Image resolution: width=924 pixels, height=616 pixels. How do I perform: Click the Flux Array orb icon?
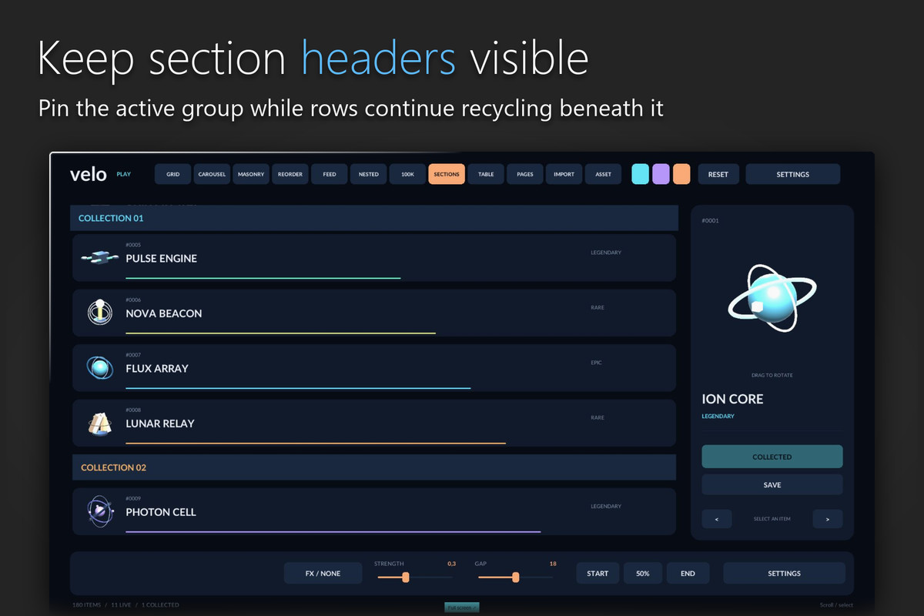pos(99,368)
